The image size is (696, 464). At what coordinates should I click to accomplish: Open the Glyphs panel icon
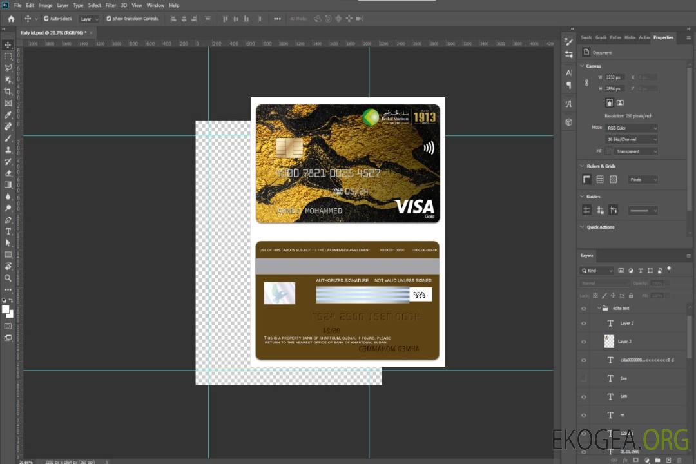(x=569, y=104)
